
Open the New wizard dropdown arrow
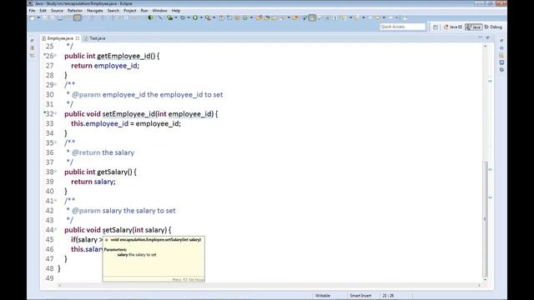coord(38,17)
